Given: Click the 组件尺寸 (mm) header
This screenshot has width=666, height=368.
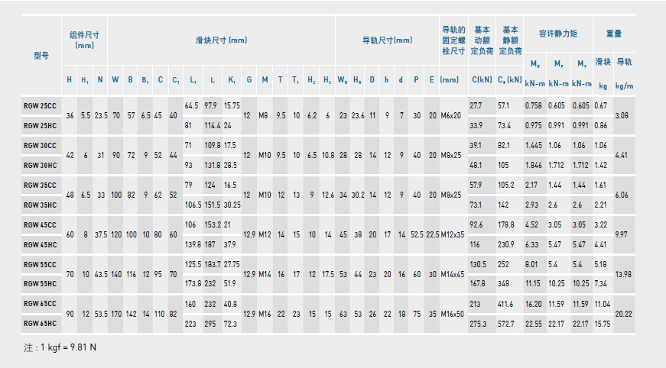Looking at the screenshot, I should [x=84, y=40].
